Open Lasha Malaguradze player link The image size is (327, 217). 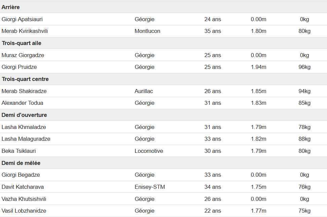click(x=26, y=139)
